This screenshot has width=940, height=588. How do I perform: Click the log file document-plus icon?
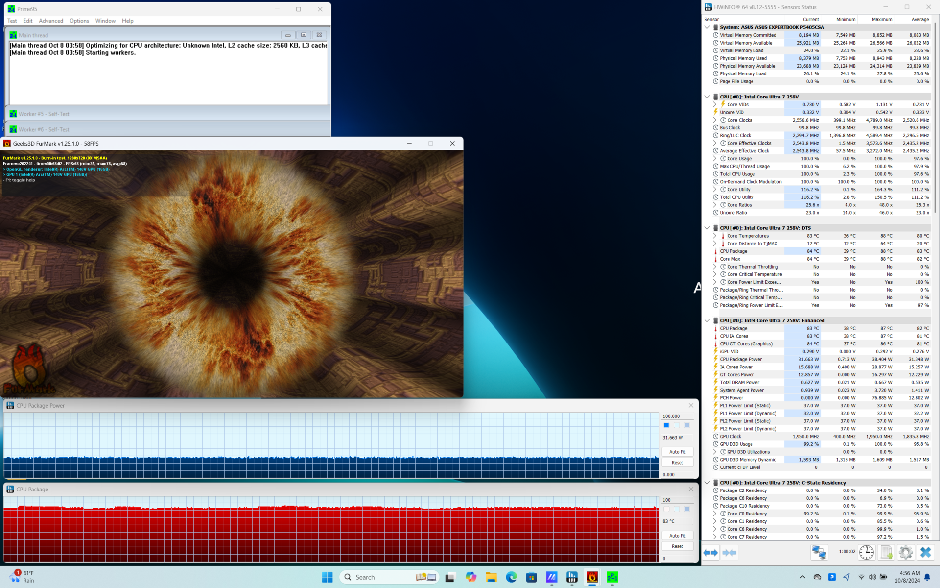pos(886,552)
